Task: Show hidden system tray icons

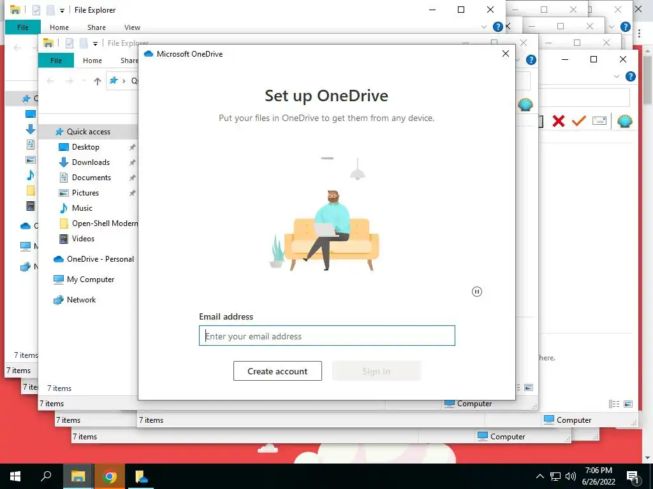Action: 539,476
